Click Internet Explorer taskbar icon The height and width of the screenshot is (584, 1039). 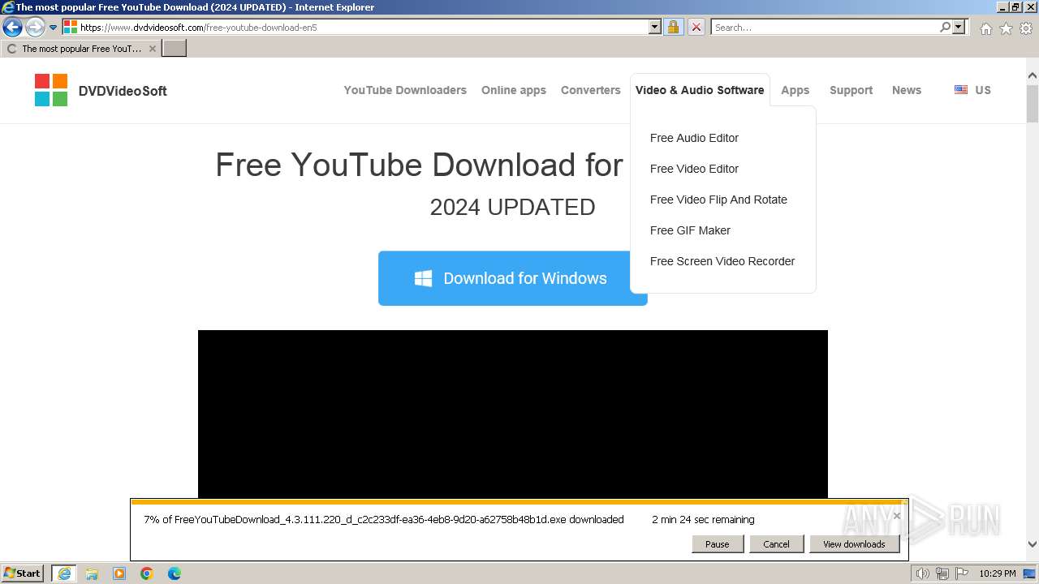pyautogui.click(x=64, y=573)
